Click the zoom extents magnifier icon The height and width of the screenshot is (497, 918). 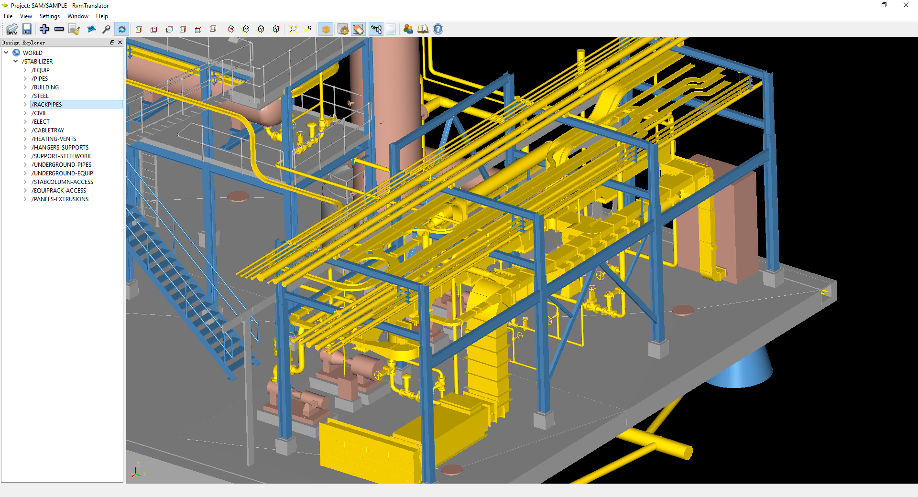293,29
